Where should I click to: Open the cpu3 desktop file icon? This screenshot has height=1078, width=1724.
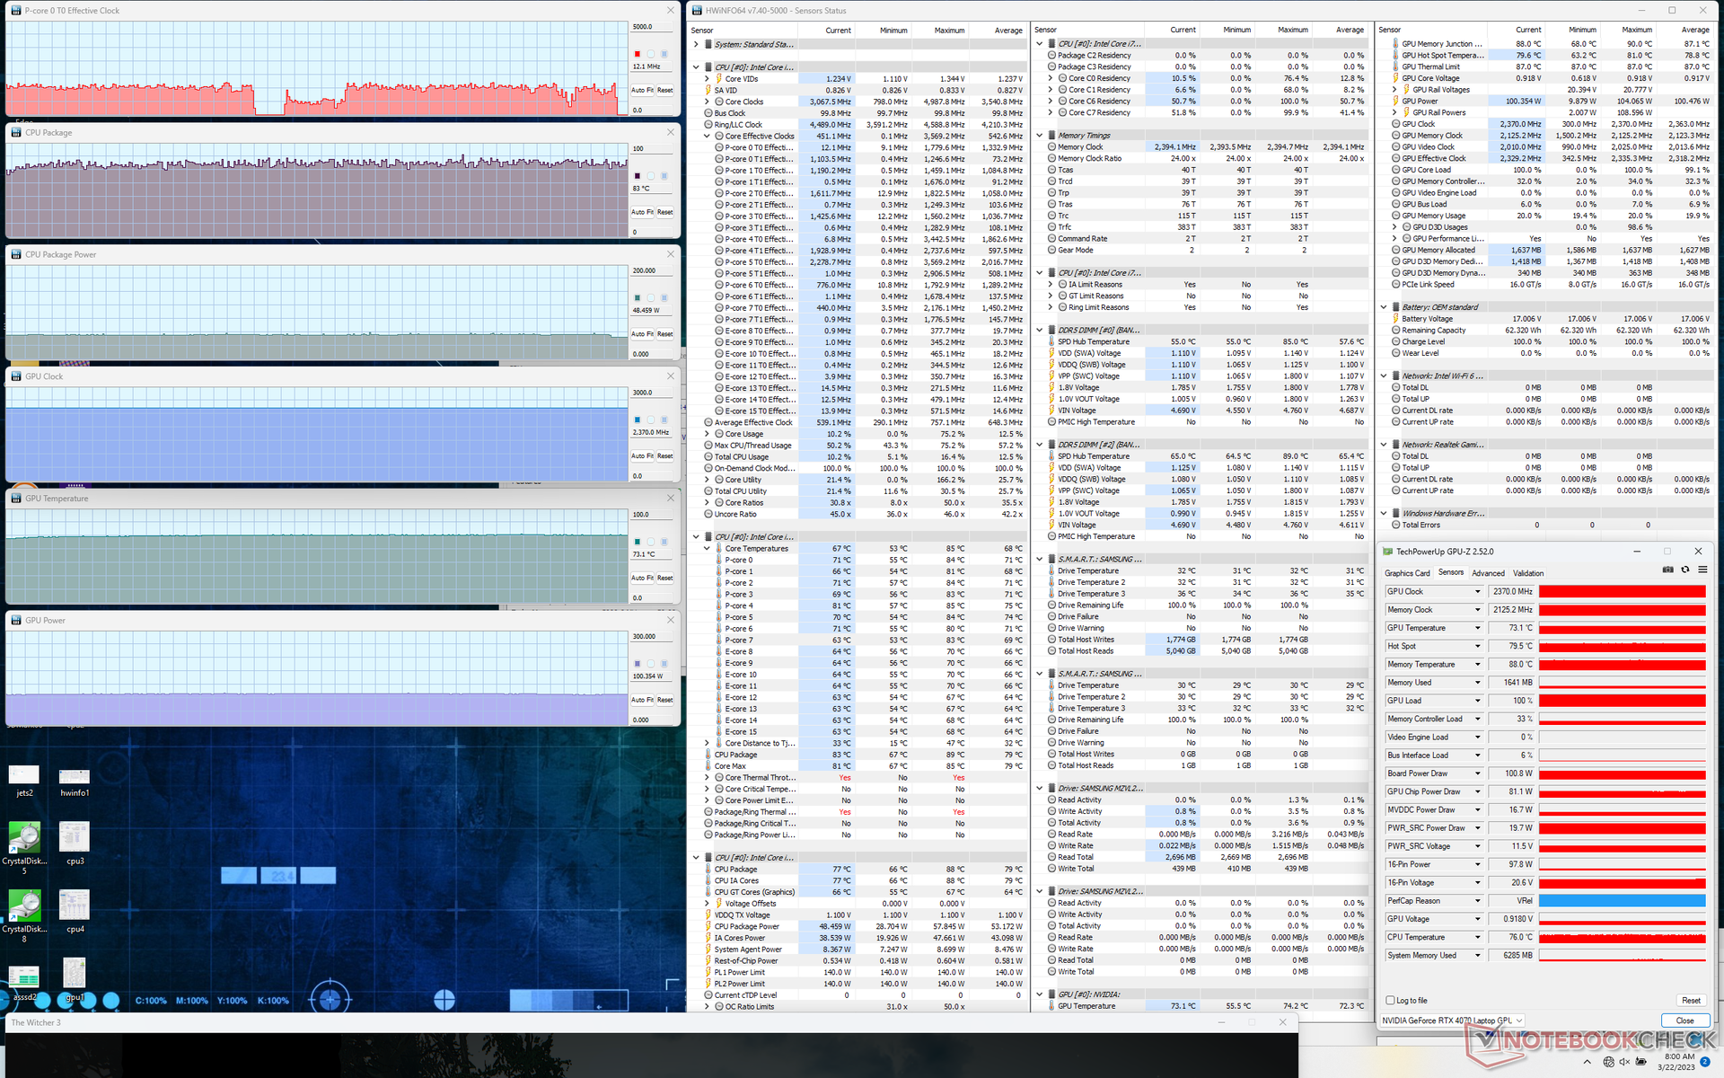75,838
